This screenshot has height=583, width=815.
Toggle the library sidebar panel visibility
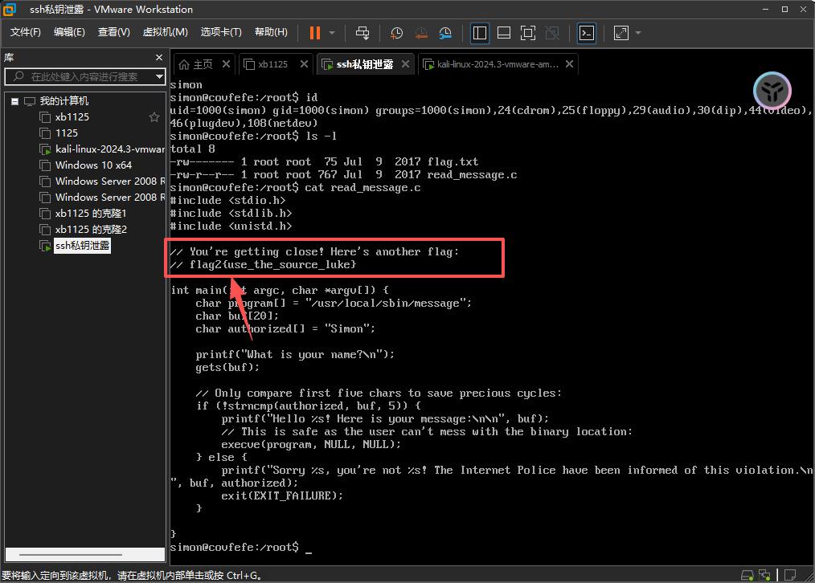click(480, 33)
